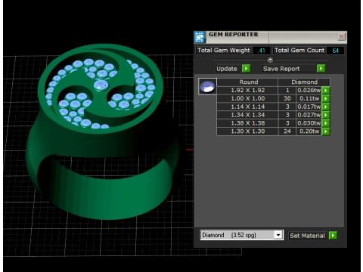Click the green arrow next to Update
This screenshot has height=272, width=363.
246,69
